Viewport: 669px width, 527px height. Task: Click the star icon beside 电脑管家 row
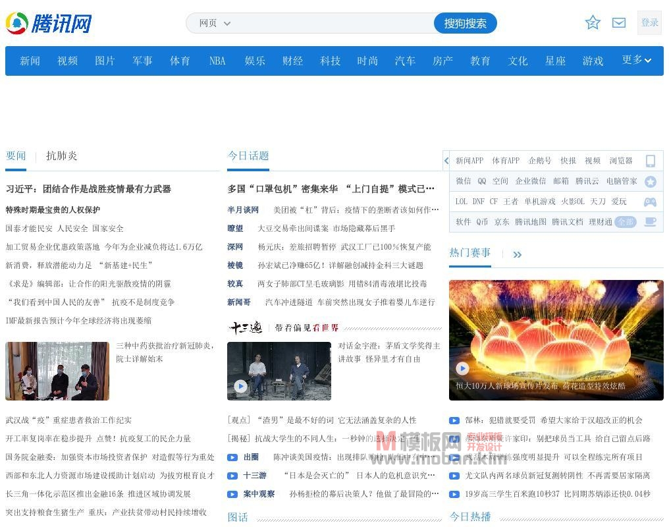650,182
